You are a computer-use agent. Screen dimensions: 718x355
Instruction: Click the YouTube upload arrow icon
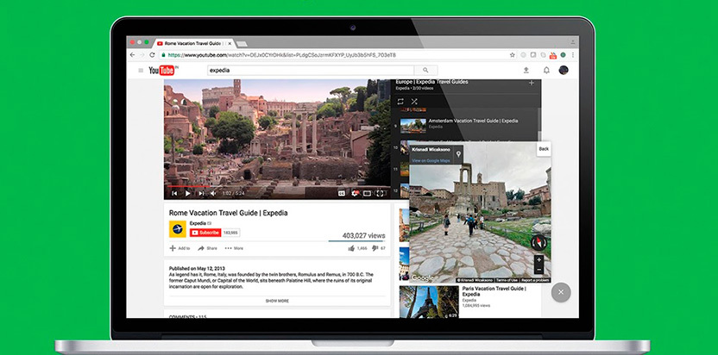click(x=526, y=70)
